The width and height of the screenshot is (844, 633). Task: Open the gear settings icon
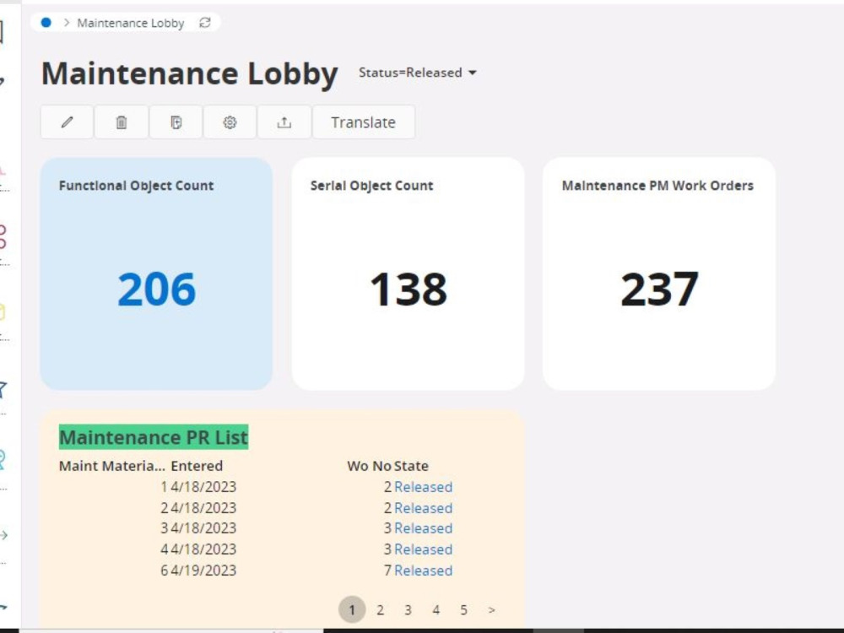[x=230, y=122]
